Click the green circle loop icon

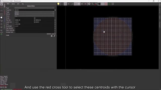(x=2, y=34)
